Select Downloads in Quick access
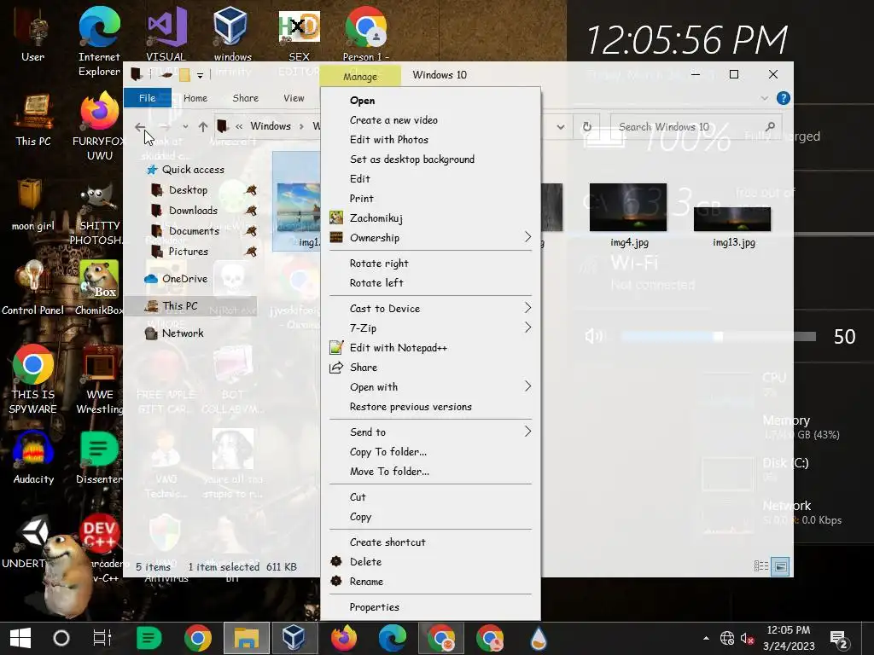This screenshot has height=655, width=874. [x=193, y=211]
